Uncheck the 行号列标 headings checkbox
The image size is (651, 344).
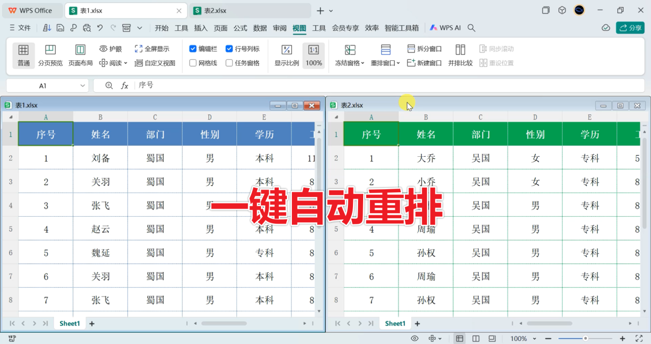coord(229,49)
